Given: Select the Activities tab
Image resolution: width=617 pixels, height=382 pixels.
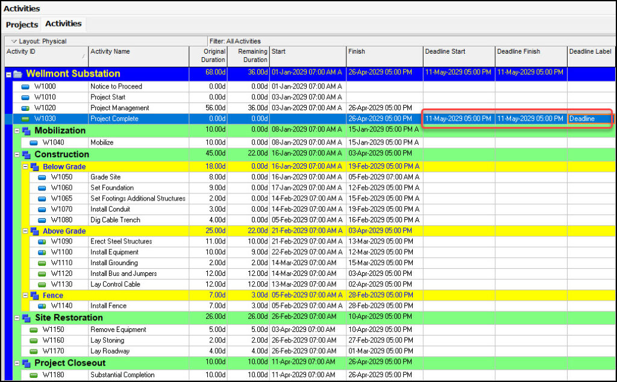Looking at the screenshot, I should coord(63,23).
